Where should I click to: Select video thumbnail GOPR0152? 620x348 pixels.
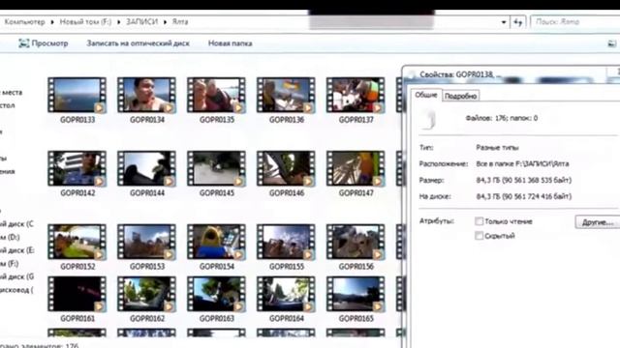coord(77,242)
